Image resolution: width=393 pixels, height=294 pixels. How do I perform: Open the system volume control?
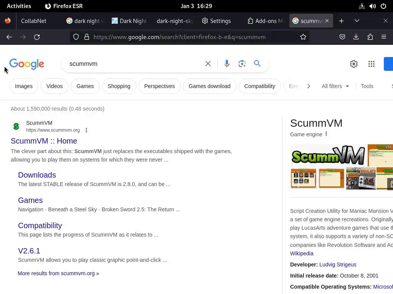tap(372, 6)
